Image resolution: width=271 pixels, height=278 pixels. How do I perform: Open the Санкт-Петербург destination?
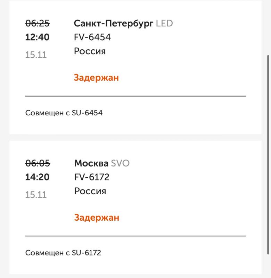[113, 23]
